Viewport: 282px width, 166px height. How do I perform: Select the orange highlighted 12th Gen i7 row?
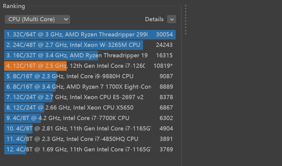click(78, 66)
